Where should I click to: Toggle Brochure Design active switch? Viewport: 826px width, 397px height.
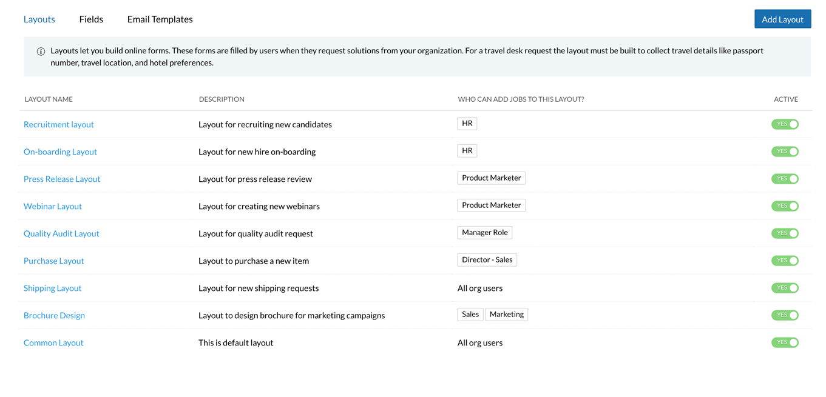[785, 315]
